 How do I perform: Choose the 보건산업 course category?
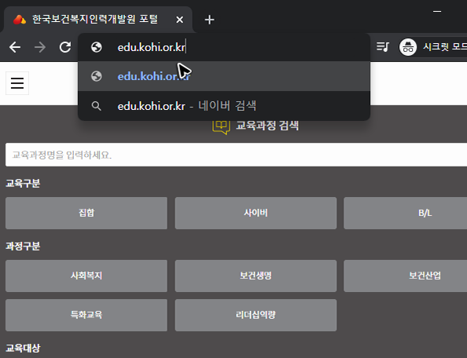point(406,276)
